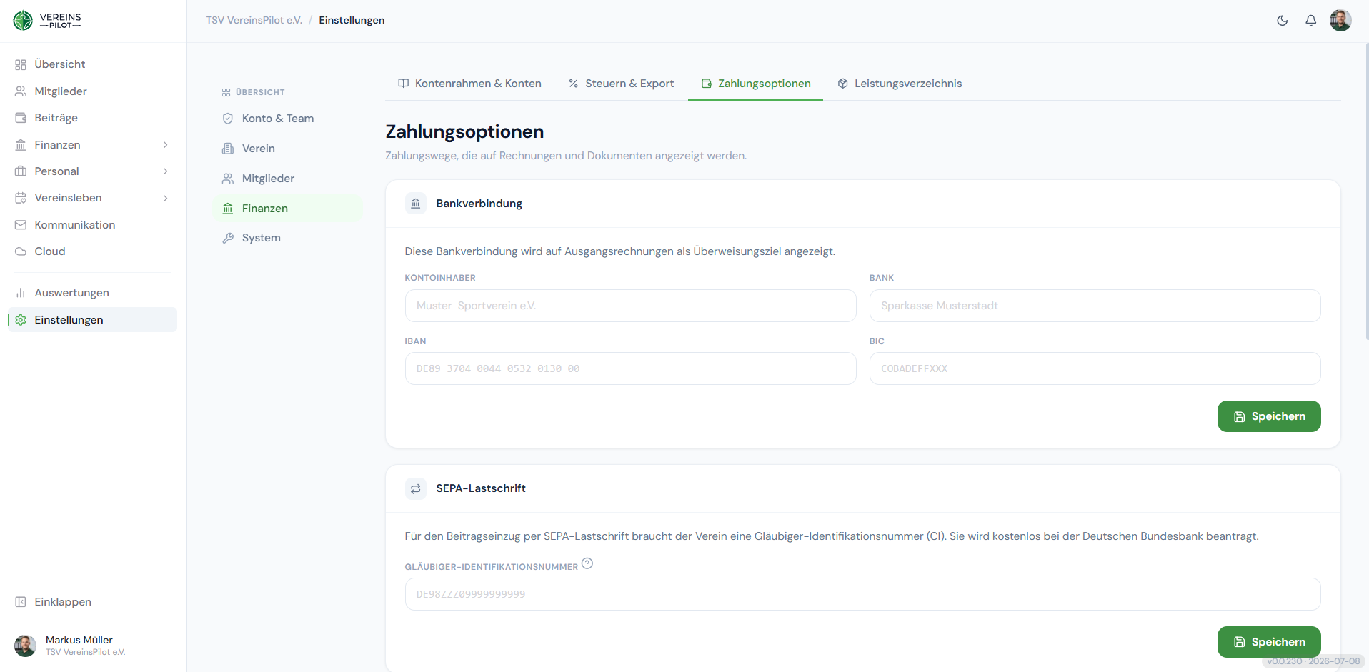The width and height of the screenshot is (1369, 672).
Task: Open System settings
Action: point(288,238)
